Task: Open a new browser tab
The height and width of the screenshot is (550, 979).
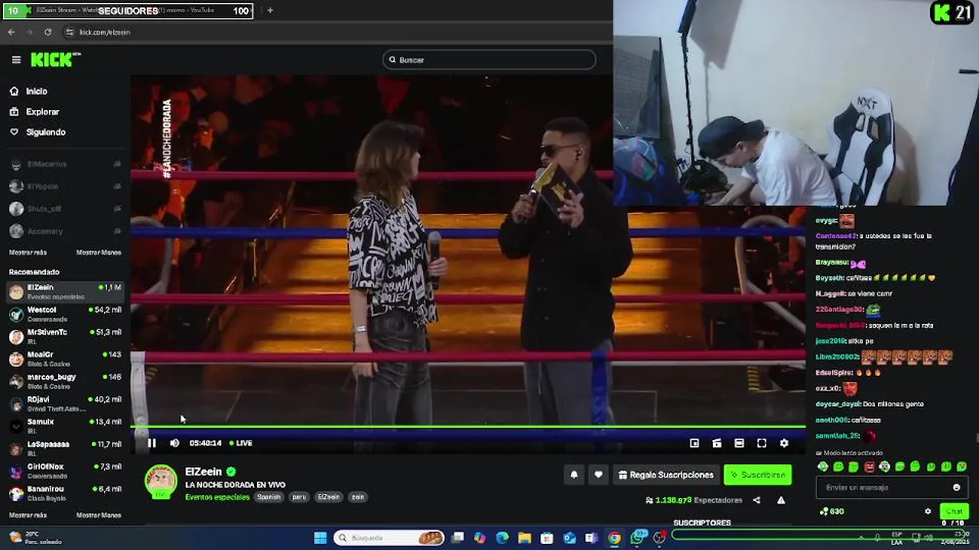Action: click(x=269, y=11)
